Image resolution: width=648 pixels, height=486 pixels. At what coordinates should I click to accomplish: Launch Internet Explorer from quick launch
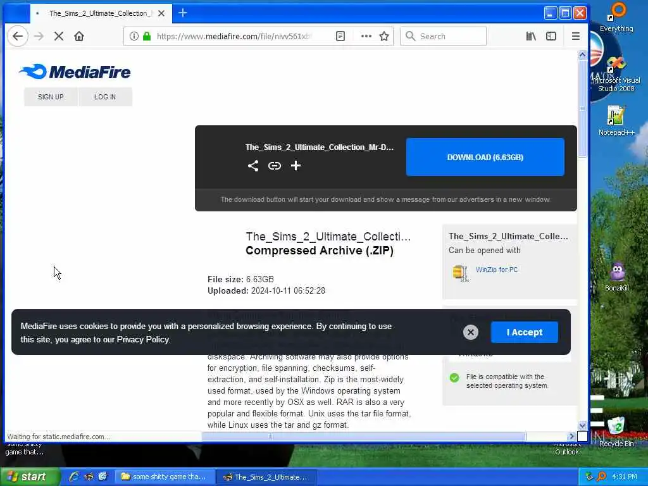(75, 477)
